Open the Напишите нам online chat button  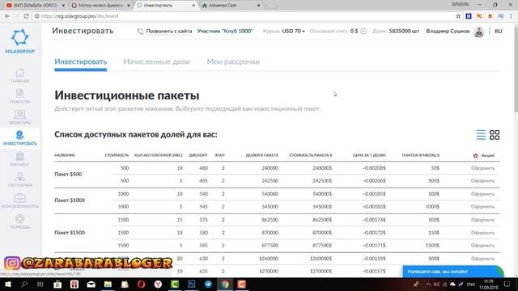tap(452, 272)
